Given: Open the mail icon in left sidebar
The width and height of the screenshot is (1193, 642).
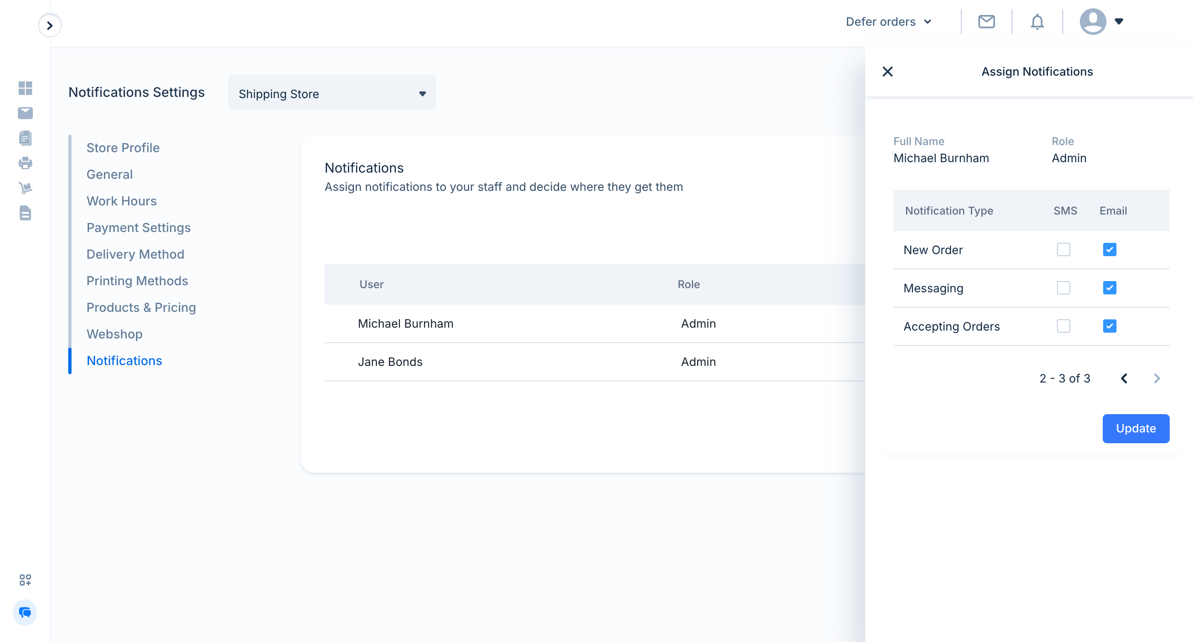Looking at the screenshot, I should (25, 113).
